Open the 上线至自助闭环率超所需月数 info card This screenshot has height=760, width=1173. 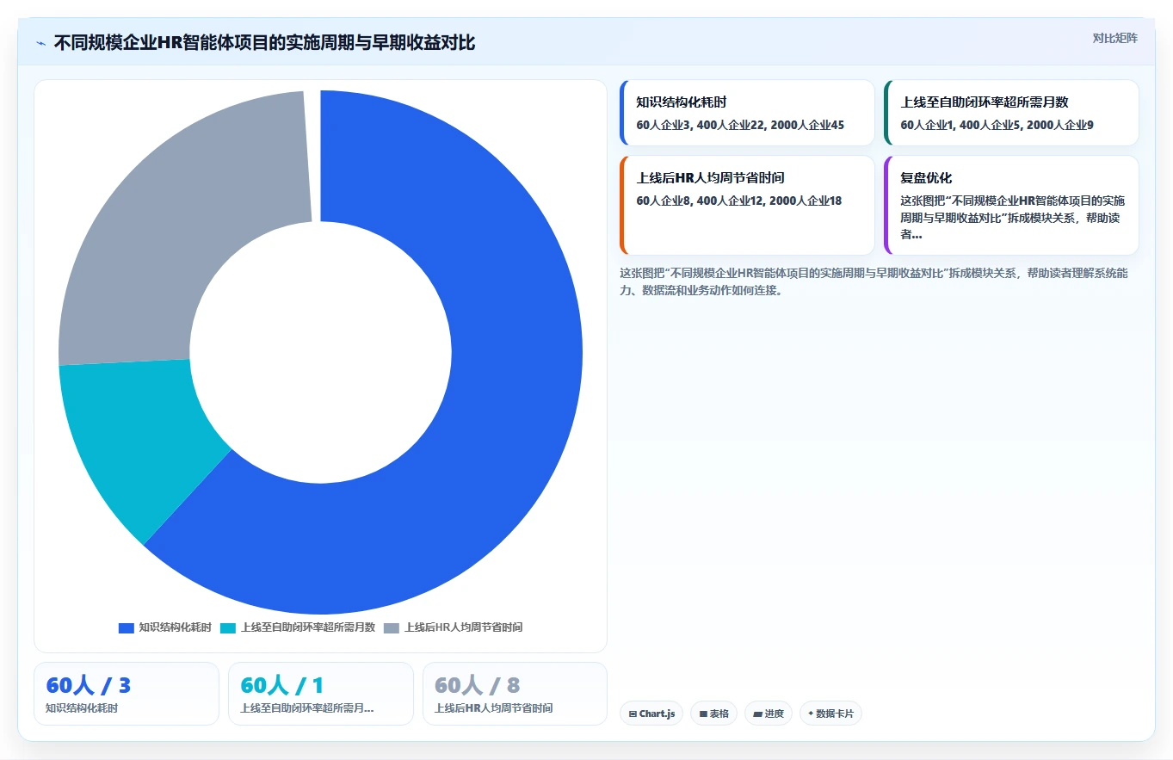tap(1011, 113)
